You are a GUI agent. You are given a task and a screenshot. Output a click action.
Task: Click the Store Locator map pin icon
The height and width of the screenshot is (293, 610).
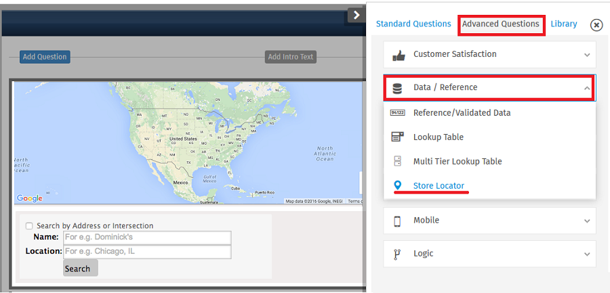tap(397, 185)
